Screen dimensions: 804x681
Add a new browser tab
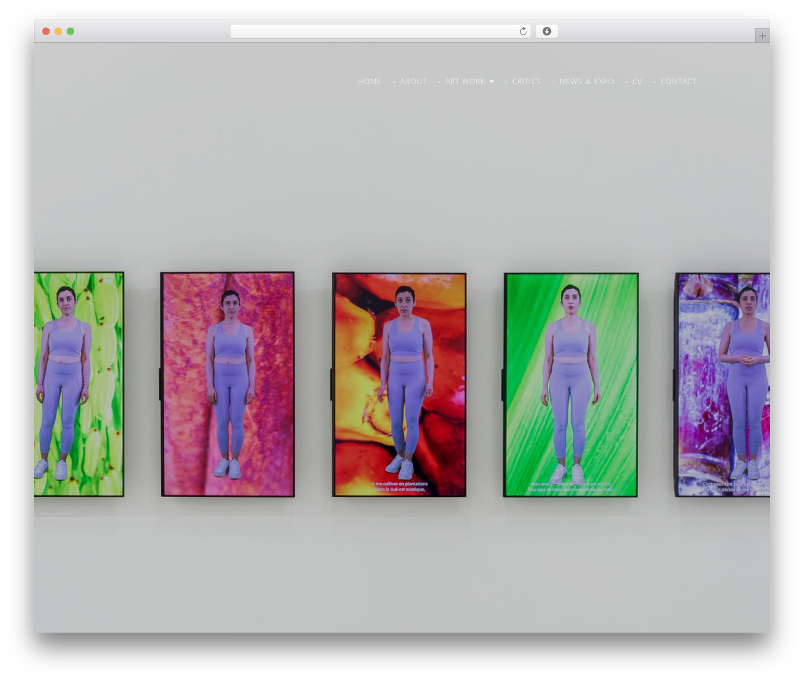[x=762, y=36]
